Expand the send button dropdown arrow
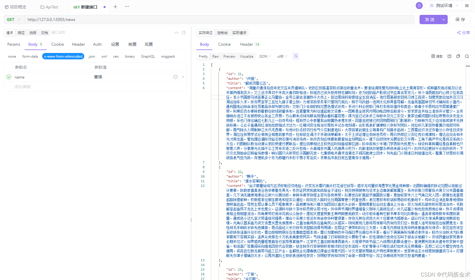 click(444, 20)
